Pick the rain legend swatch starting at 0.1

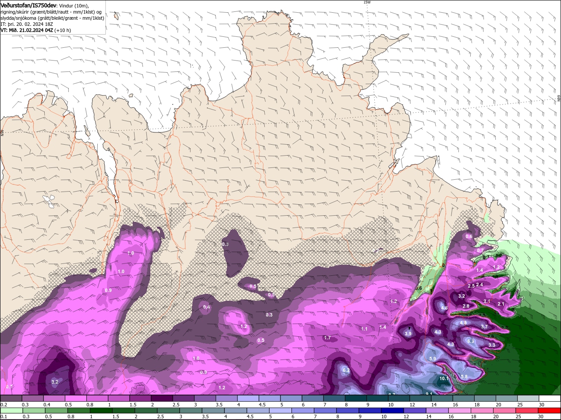[x=11, y=410]
